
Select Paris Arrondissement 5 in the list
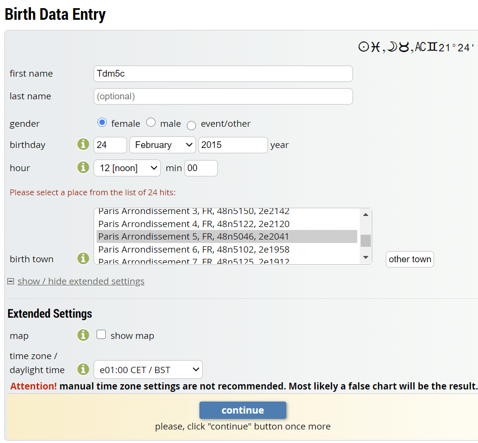pos(227,236)
